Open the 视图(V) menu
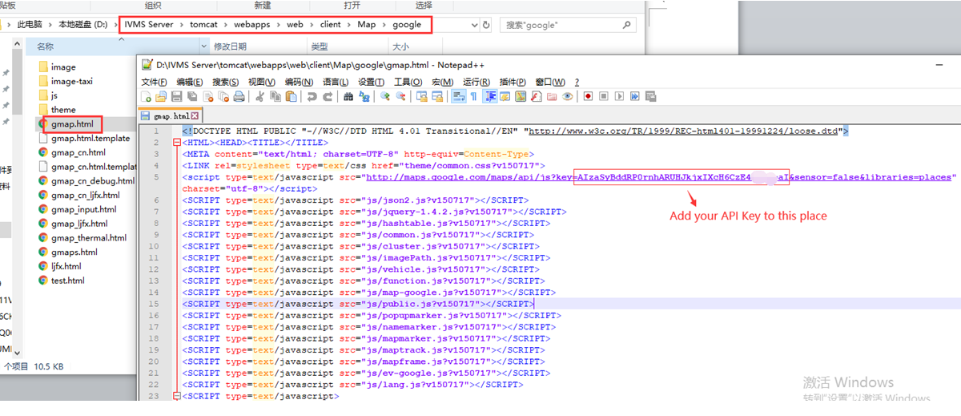 262,81
